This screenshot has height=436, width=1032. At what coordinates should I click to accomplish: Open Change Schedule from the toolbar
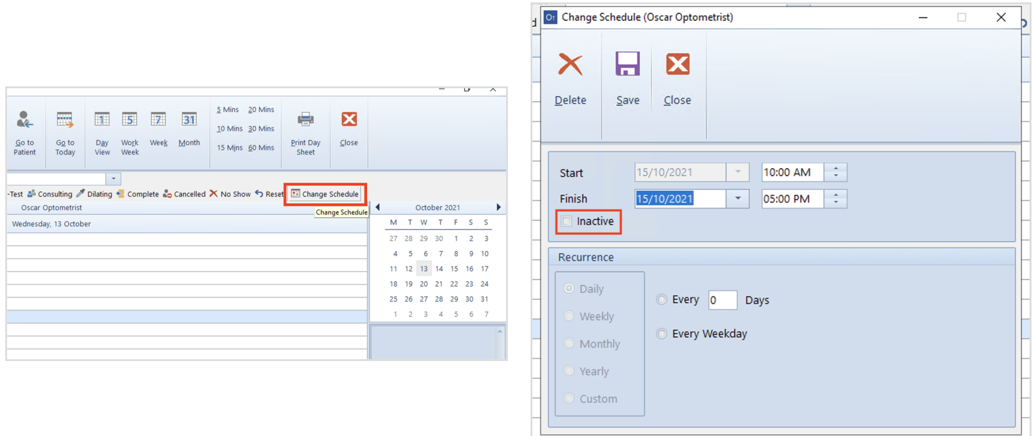pyautogui.click(x=325, y=194)
